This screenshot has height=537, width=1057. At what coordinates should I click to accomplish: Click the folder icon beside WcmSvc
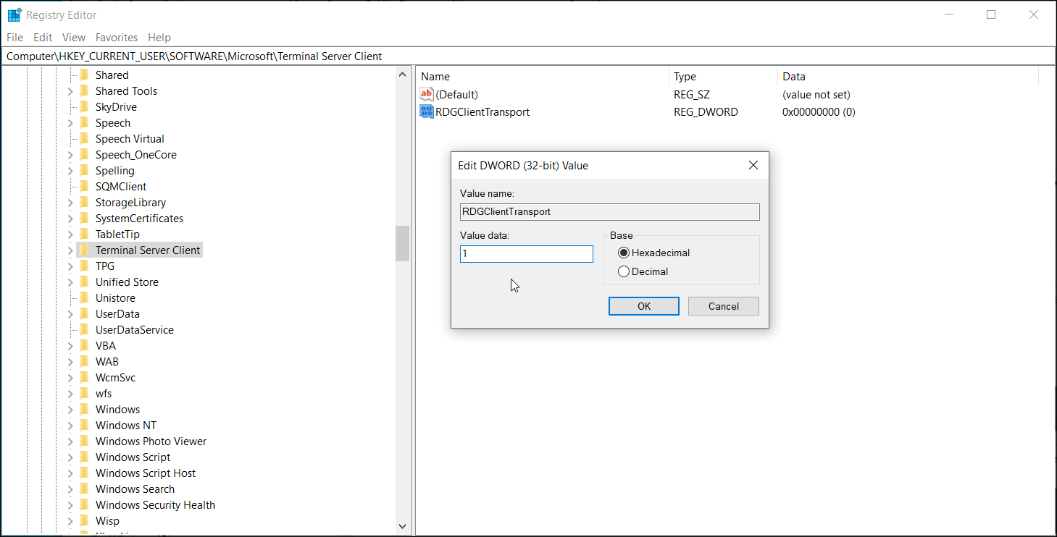(84, 377)
